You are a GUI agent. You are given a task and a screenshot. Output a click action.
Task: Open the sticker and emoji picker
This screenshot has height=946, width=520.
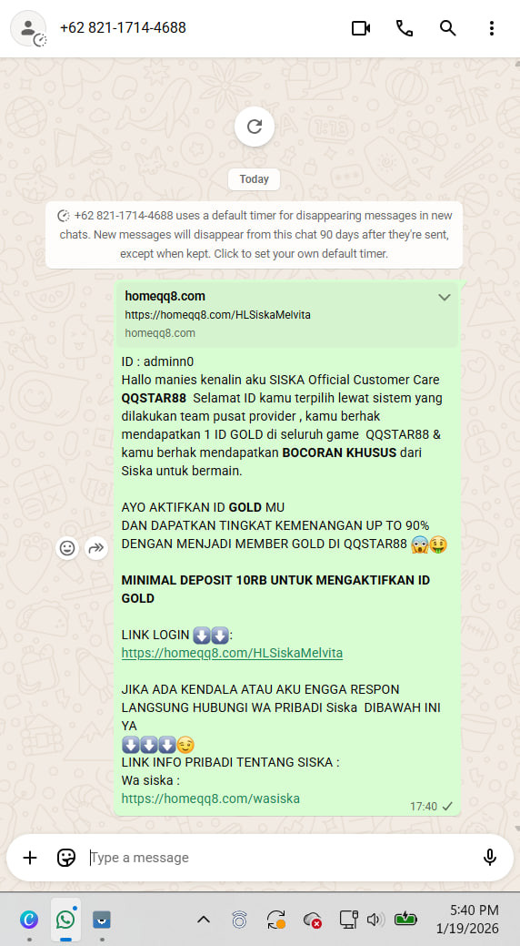click(x=66, y=858)
